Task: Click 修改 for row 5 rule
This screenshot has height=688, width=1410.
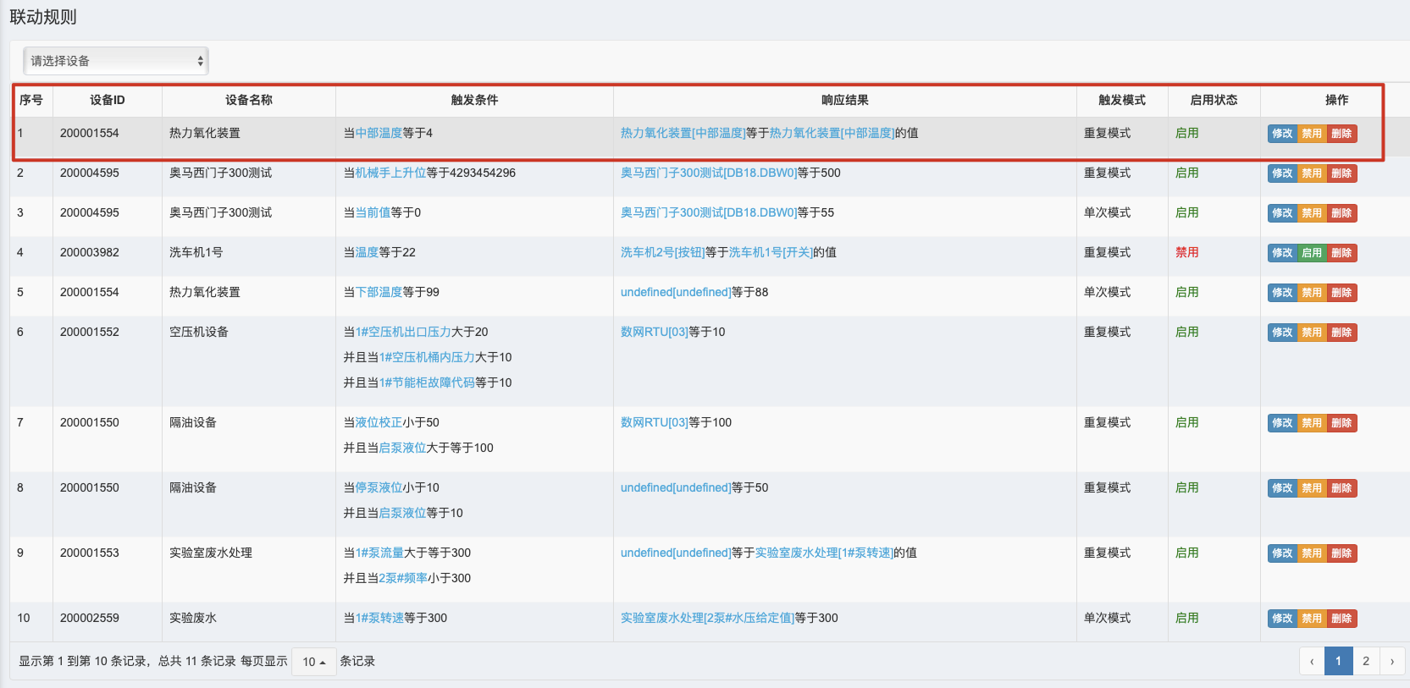Action: pyautogui.click(x=1282, y=293)
